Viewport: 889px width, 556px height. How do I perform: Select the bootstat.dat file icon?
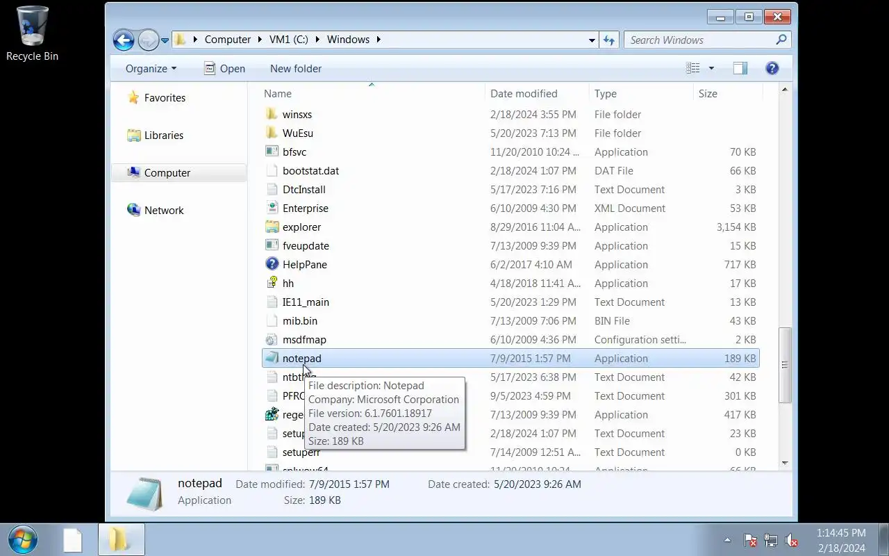tap(272, 170)
